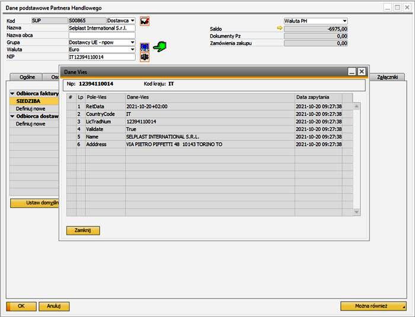Select the LicTradNum row cell
The width and height of the screenshot is (415, 317).
point(106,121)
